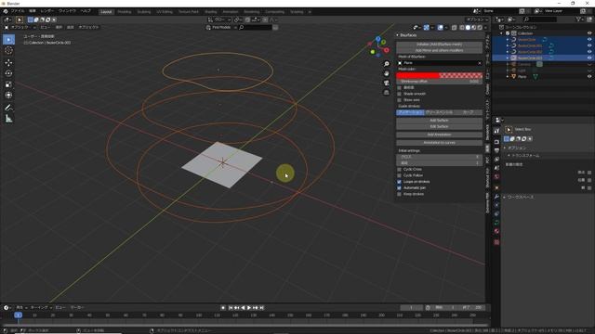This screenshot has width=595, height=334.
Task: Select the Select Box tool in the viewport toolbar
Action: [x=8, y=40]
